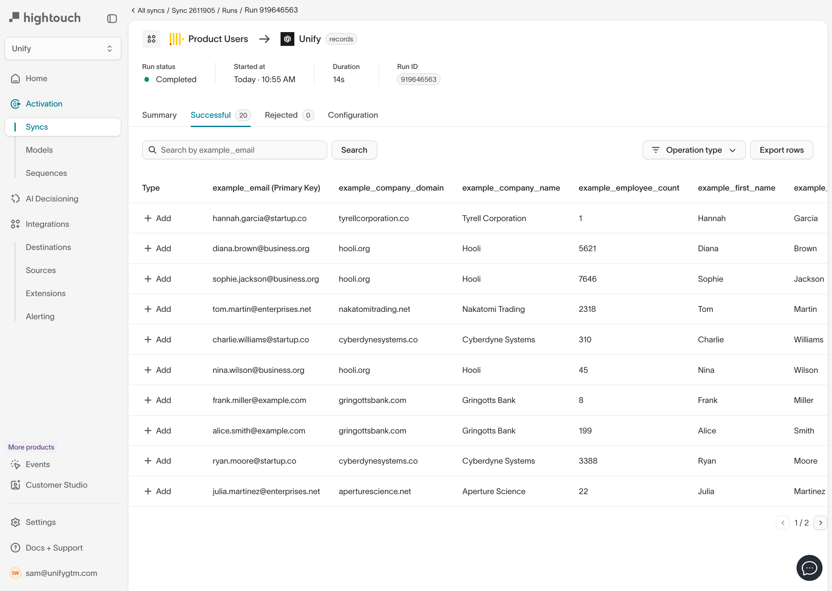Click the Hightouch logo

click(x=45, y=18)
